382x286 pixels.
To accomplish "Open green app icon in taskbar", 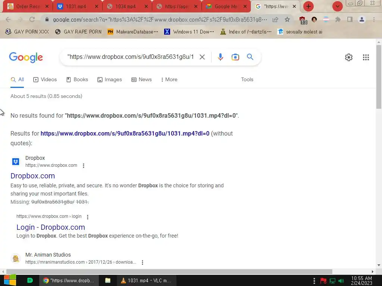I will 30,280.
